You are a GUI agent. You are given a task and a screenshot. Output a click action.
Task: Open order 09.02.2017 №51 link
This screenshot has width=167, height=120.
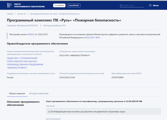point(93,38)
